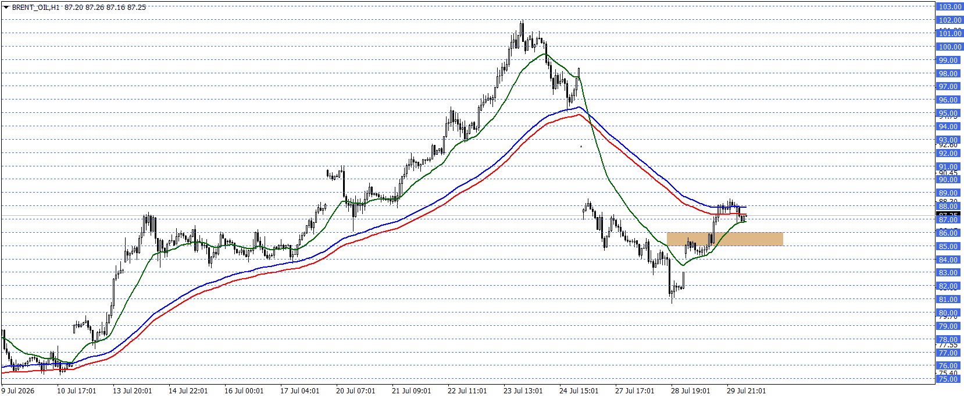Click the 81.00 price level label
964x398 pixels.
(x=949, y=300)
